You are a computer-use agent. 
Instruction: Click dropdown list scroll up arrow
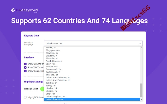141,48
